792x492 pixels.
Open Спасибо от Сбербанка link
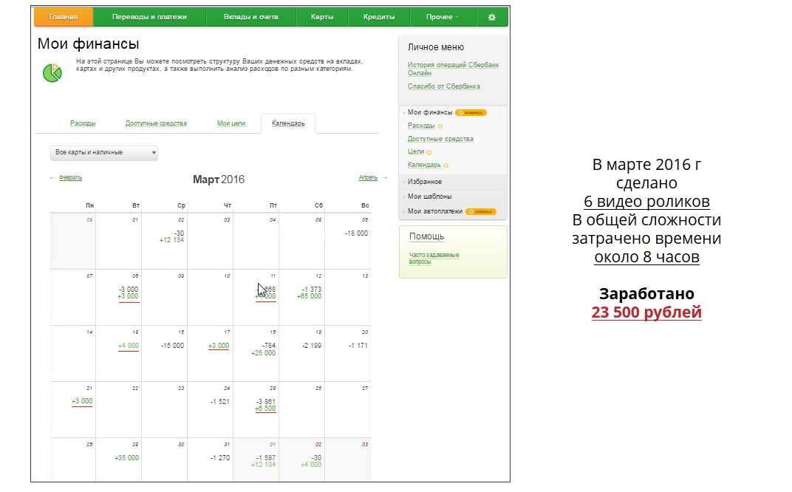[x=444, y=86]
